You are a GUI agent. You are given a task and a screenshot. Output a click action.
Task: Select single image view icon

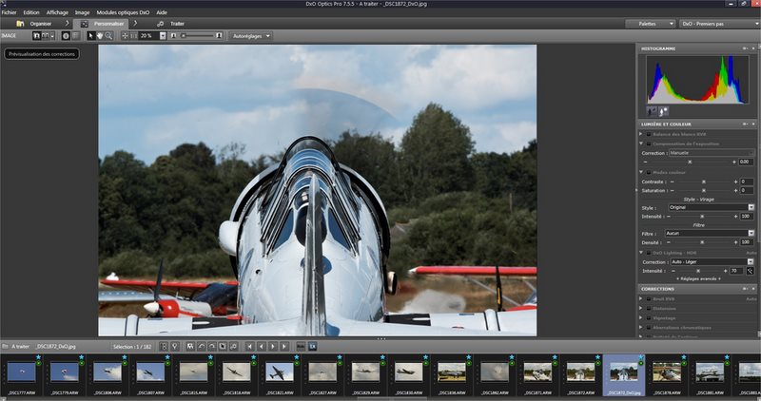pos(36,36)
